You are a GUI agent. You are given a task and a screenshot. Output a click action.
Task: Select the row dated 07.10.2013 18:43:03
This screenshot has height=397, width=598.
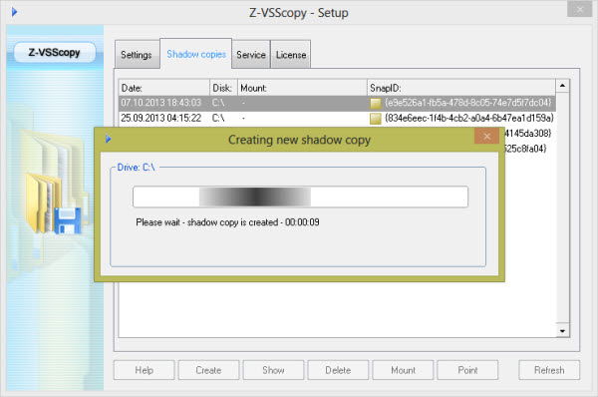coord(337,103)
